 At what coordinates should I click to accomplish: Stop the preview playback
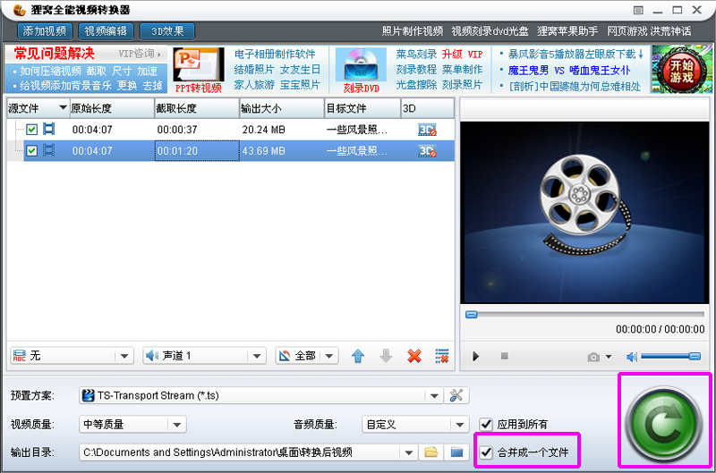pos(505,356)
